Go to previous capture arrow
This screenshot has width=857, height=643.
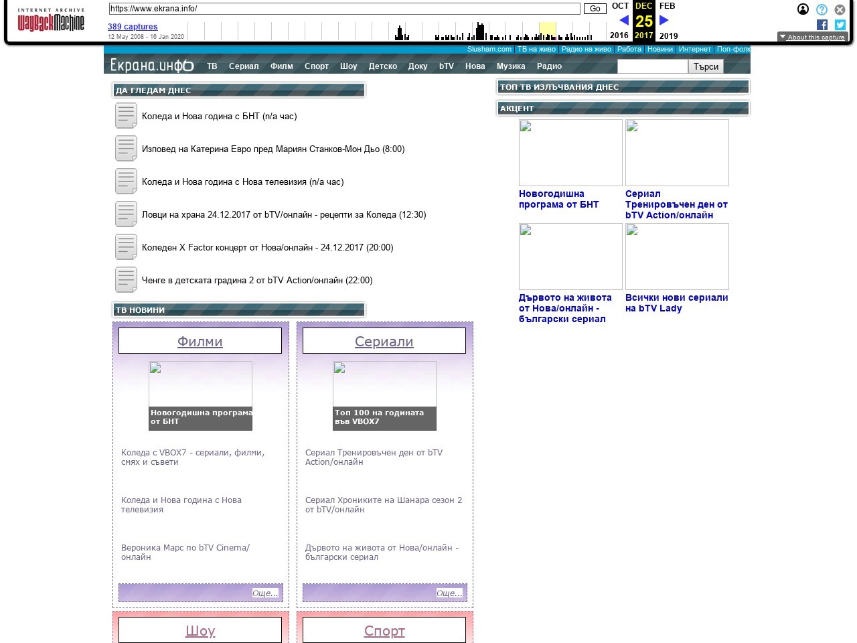coord(624,20)
